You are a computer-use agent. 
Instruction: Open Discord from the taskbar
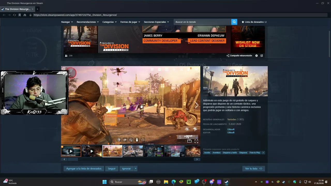[212, 182]
